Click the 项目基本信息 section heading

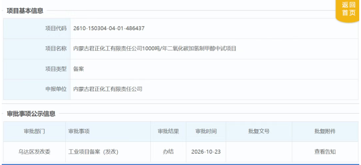click(25, 11)
